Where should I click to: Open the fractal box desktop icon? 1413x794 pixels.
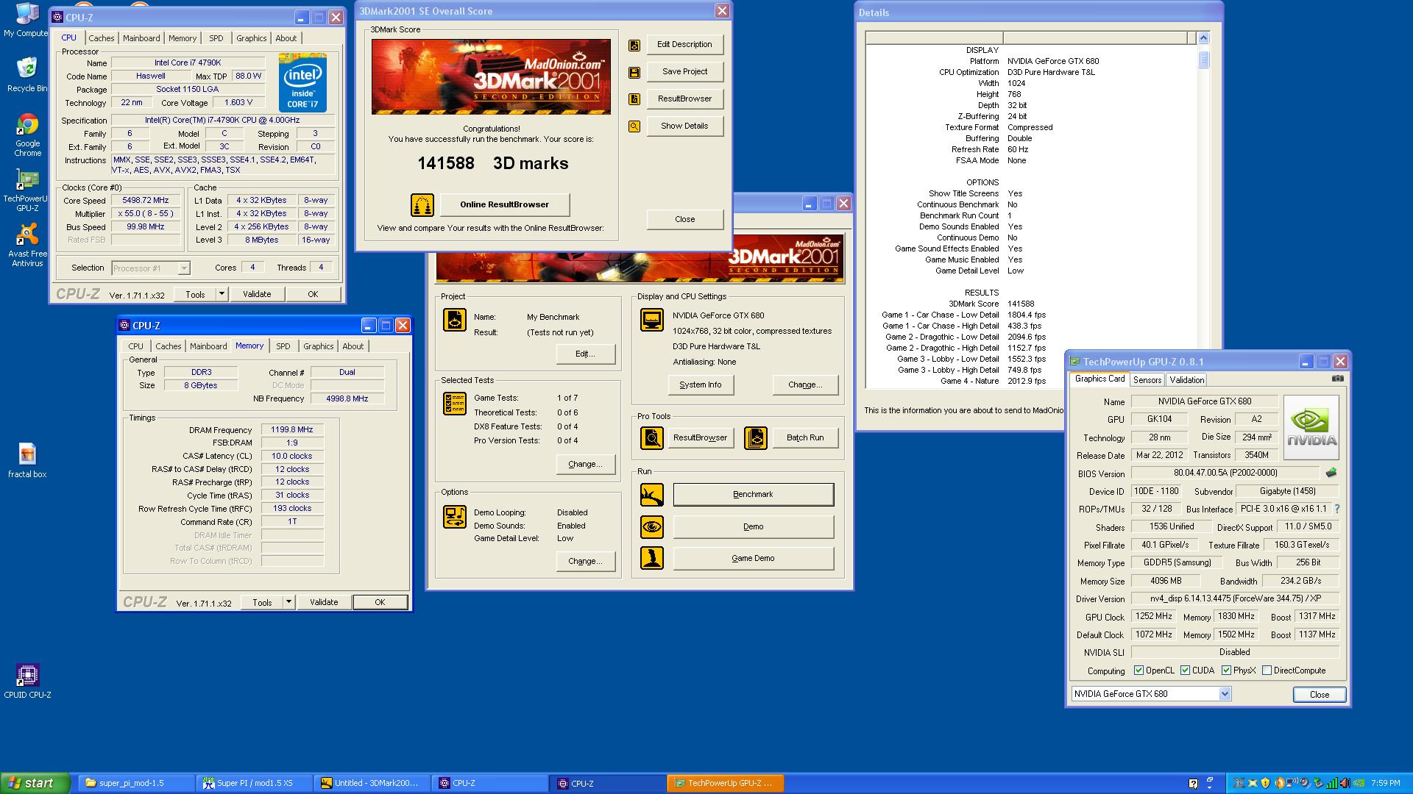[27, 461]
